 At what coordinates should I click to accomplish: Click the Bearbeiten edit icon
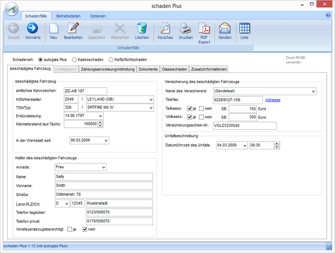coord(73,28)
